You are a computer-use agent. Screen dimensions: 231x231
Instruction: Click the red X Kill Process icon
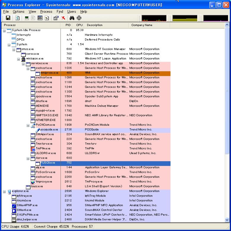point(63,18)
